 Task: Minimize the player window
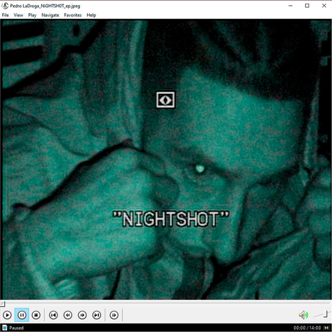(290, 6)
